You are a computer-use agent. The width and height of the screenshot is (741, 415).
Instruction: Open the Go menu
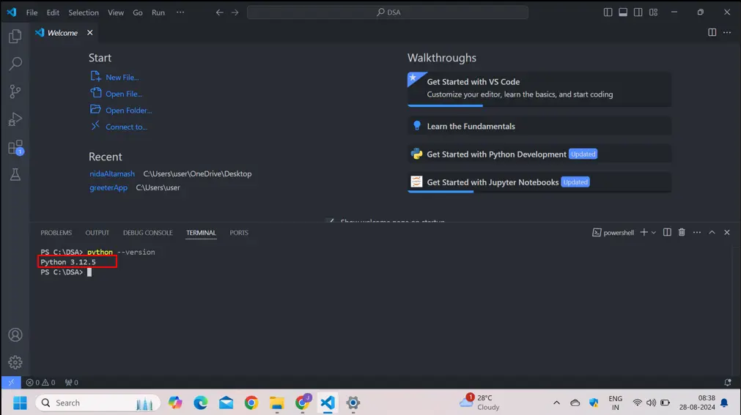[x=138, y=12]
